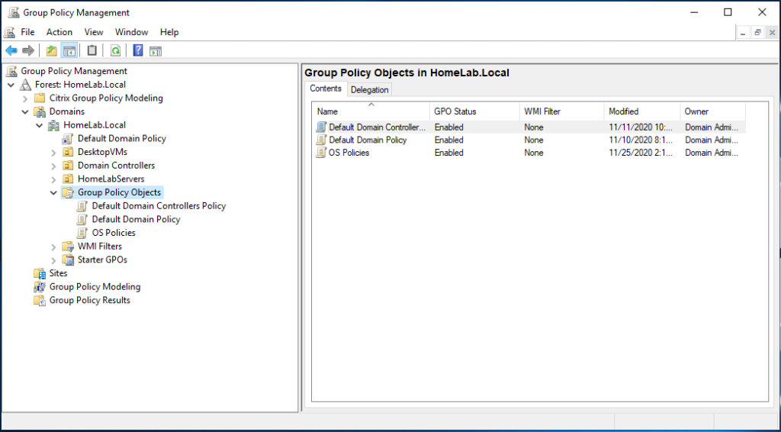Image resolution: width=781 pixels, height=432 pixels.
Task: Expand the DesktopVMs node
Action: point(54,153)
